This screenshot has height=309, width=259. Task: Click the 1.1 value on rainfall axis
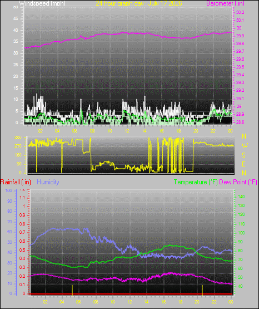tap(23, 198)
